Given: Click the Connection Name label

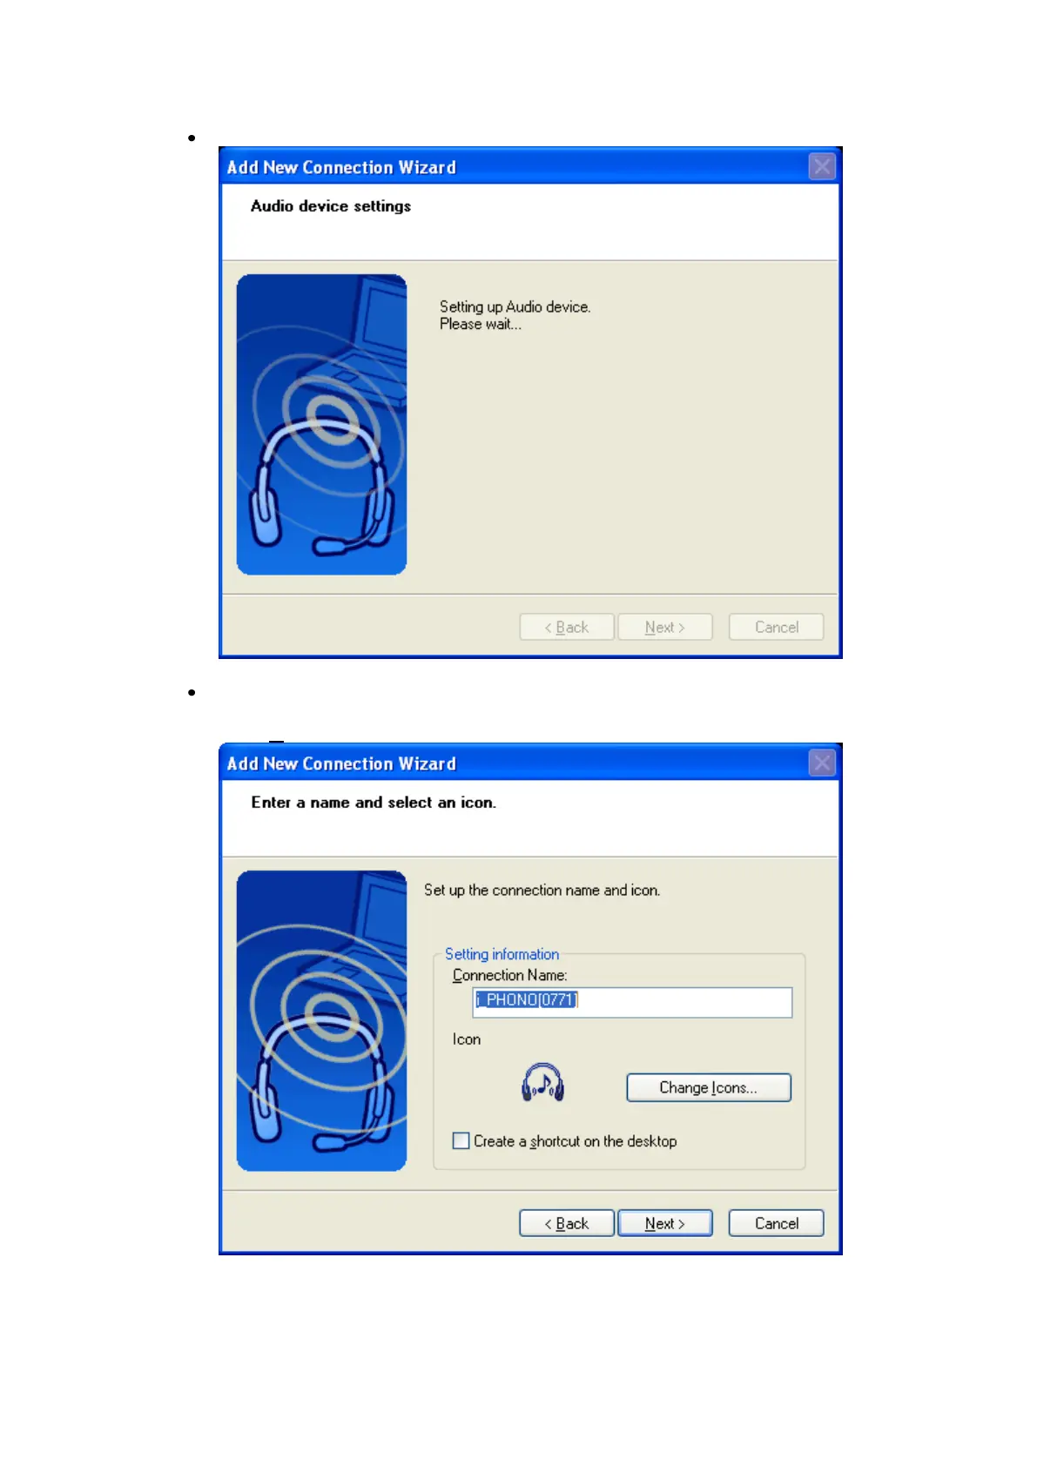Looking at the screenshot, I should point(509,975).
